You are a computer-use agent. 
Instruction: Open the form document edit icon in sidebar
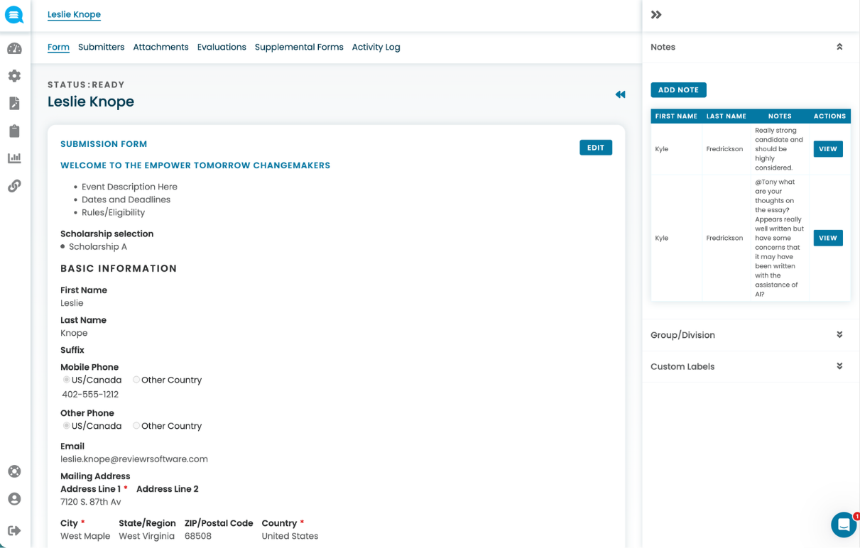tap(14, 104)
